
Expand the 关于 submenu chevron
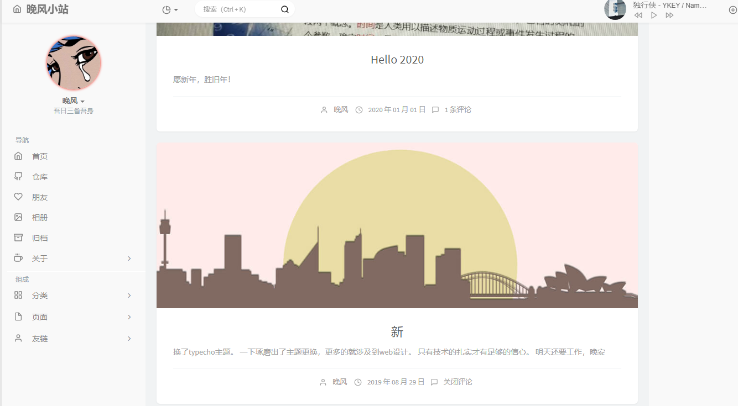click(129, 259)
